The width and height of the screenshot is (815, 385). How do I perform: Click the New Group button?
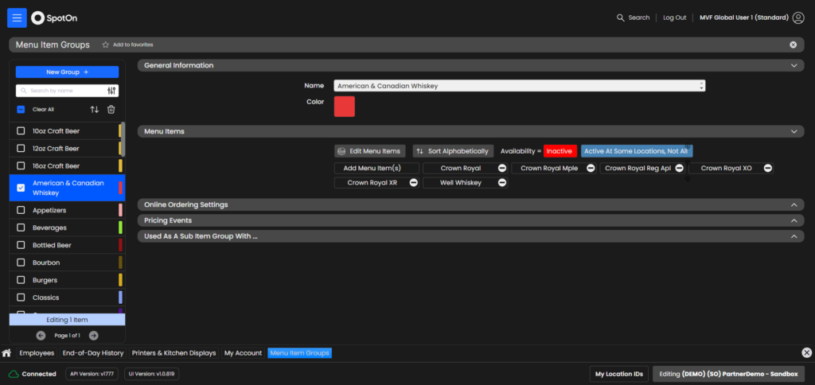(x=67, y=72)
